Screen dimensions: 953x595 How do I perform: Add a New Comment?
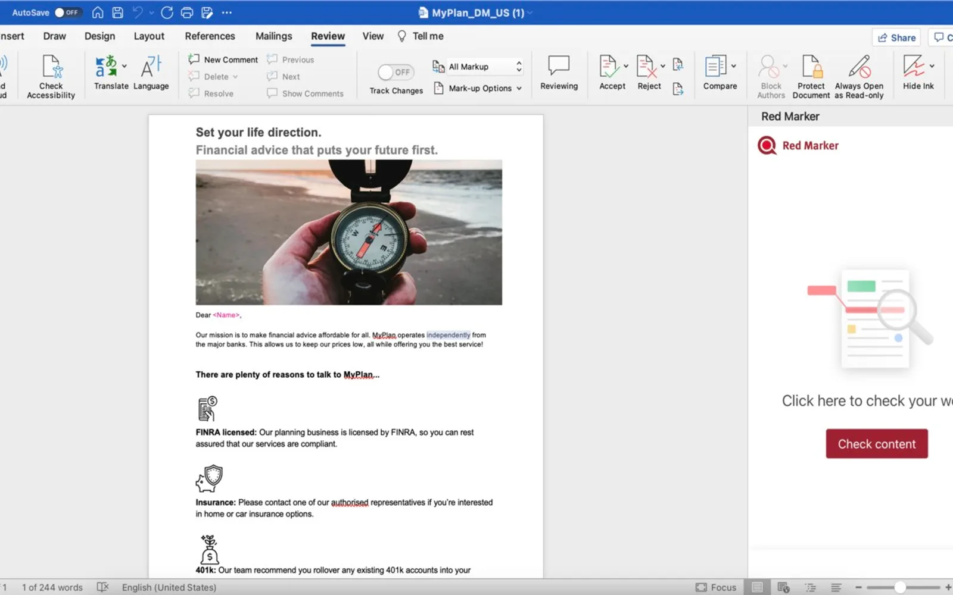(223, 59)
